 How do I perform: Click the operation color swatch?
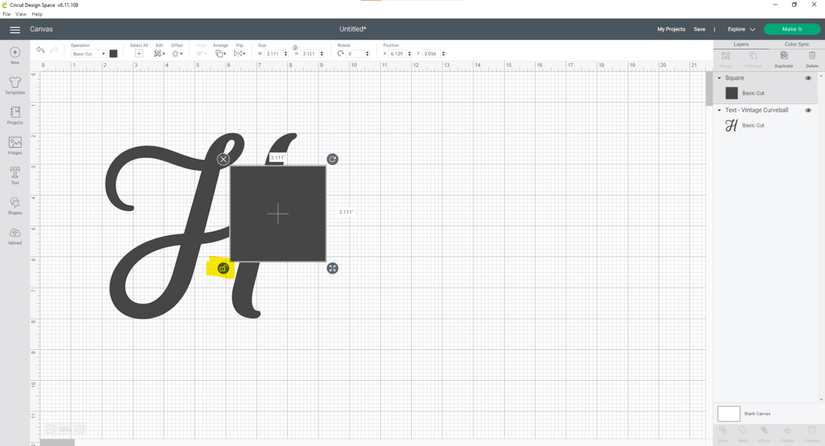(113, 54)
